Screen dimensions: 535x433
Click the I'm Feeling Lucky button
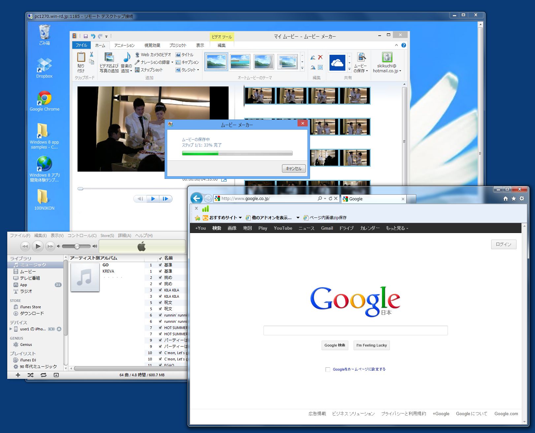[x=372, y=345]
